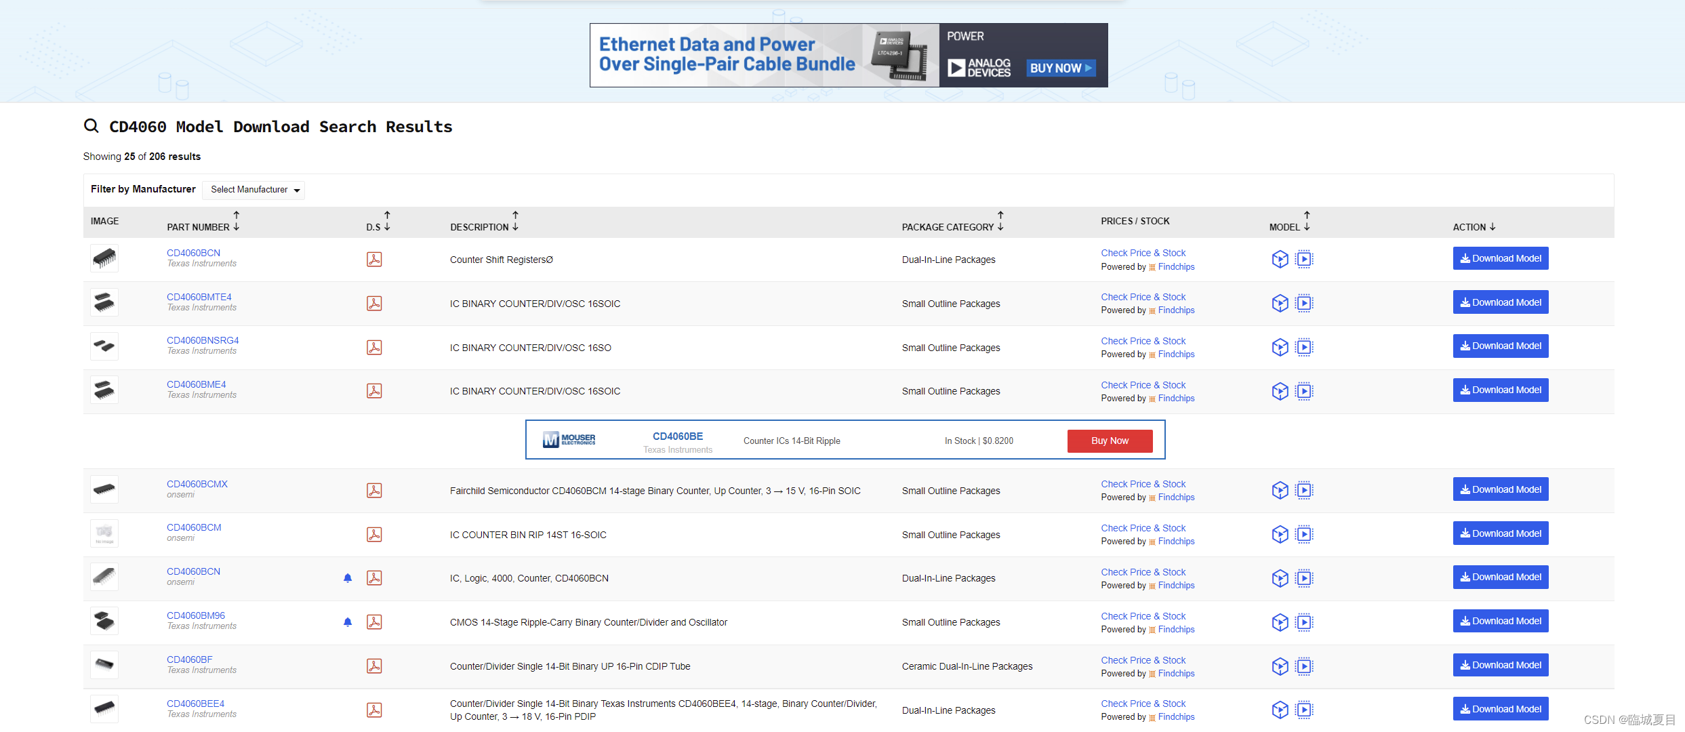The image size is (1685, 732).
Task: Open the CD4060BM96 part number link
Action: point(196,615)
